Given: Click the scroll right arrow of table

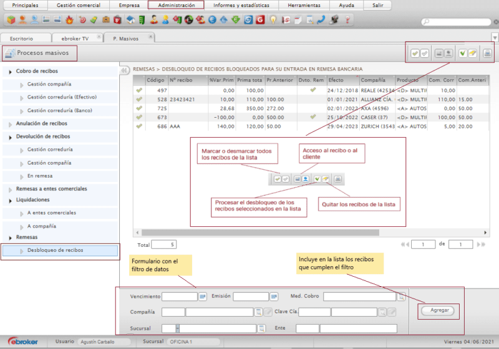Looking at the screenshot, I should 485,232.
